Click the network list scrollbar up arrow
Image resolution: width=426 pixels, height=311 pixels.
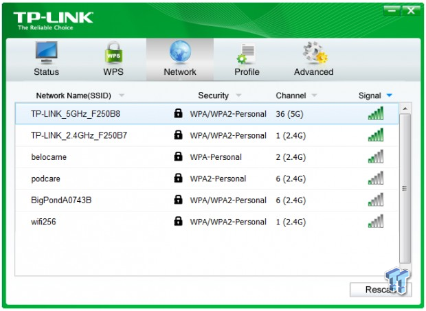[x=405, y=108]
